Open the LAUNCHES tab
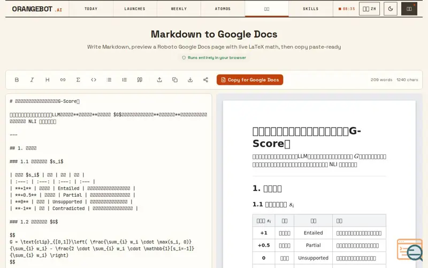428x268 pixels. pyautogui.click(x=135, y=9)
